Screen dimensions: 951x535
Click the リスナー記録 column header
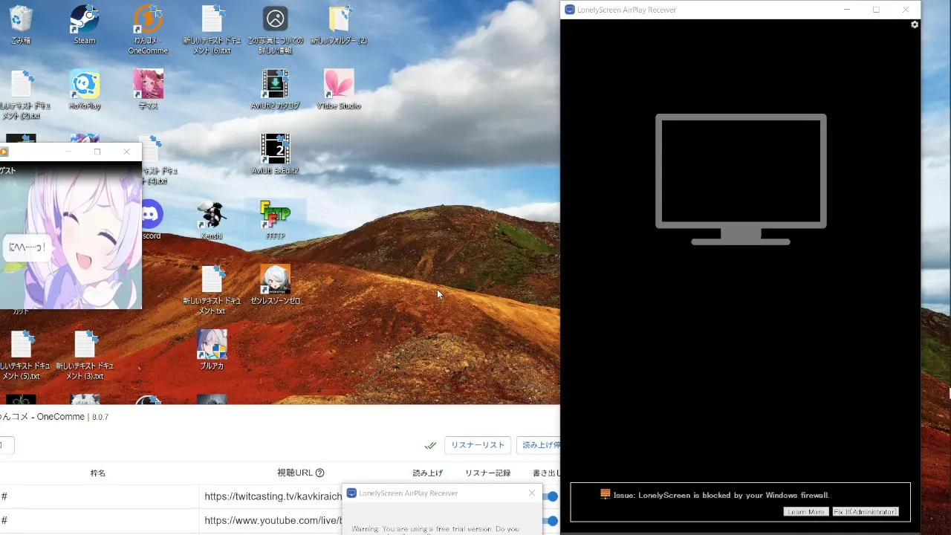[488, 473]
